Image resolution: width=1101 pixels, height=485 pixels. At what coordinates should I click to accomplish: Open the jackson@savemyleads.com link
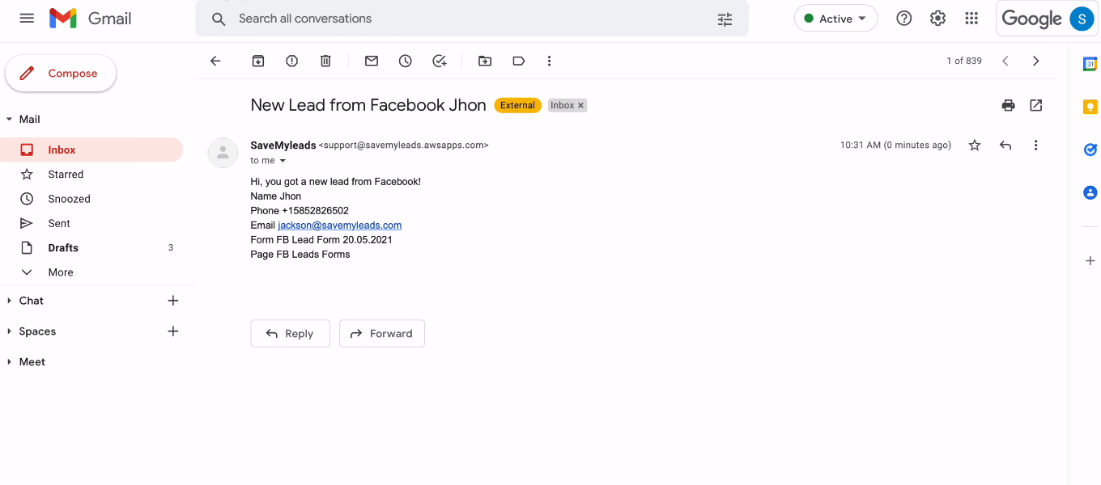(339, 226)
